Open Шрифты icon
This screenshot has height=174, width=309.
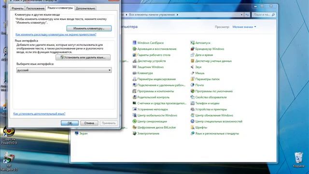[193, 128]
